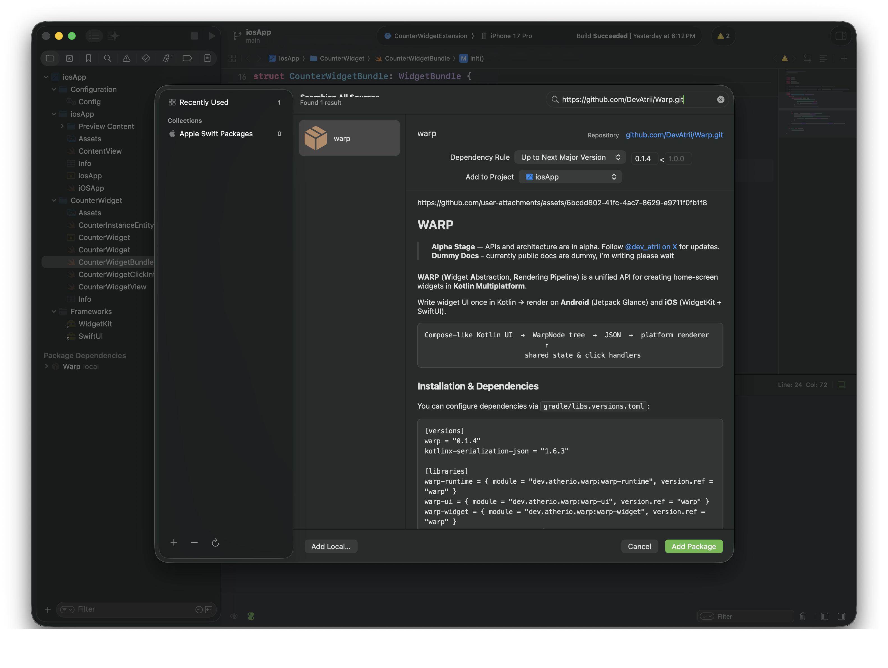Image resolution: width=888 pixels, height=668 pixels.
Task: Open github.com/DevAtrii/Warp.git repository link
Action: point(674,135)
